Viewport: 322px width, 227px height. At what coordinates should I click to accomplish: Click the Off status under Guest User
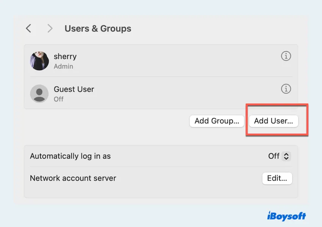(x=58, y=99)
